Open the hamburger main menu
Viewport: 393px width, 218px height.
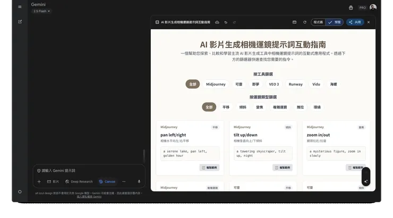(20, 7)
